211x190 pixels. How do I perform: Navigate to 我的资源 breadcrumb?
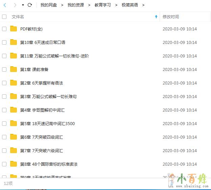pyautogui.click(x=75, y=5)
